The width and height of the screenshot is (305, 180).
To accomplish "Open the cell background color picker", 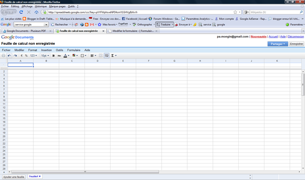I will pyautogui.click(x=75, y=56).
